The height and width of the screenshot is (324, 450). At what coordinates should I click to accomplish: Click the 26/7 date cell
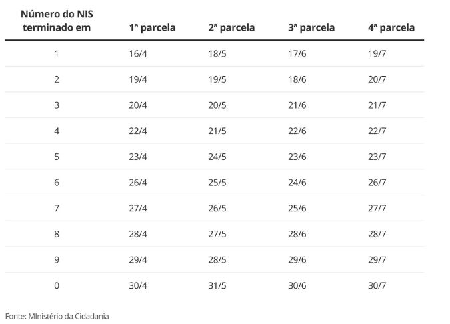coord(377,183)
